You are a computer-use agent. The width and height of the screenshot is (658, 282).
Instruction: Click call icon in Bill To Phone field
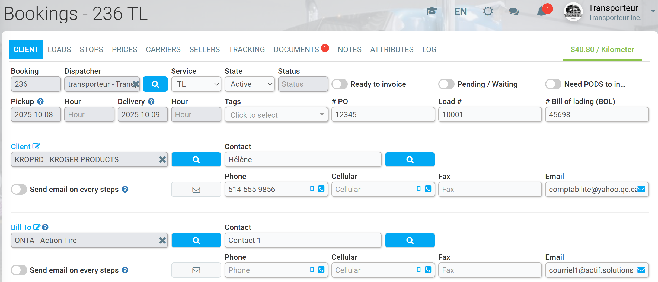pos(321,270)
